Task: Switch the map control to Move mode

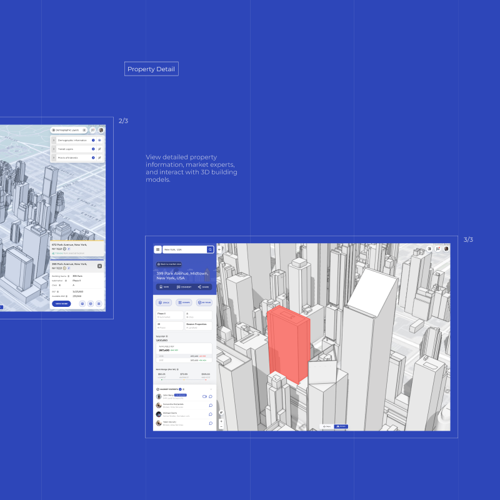Action: 327,426
